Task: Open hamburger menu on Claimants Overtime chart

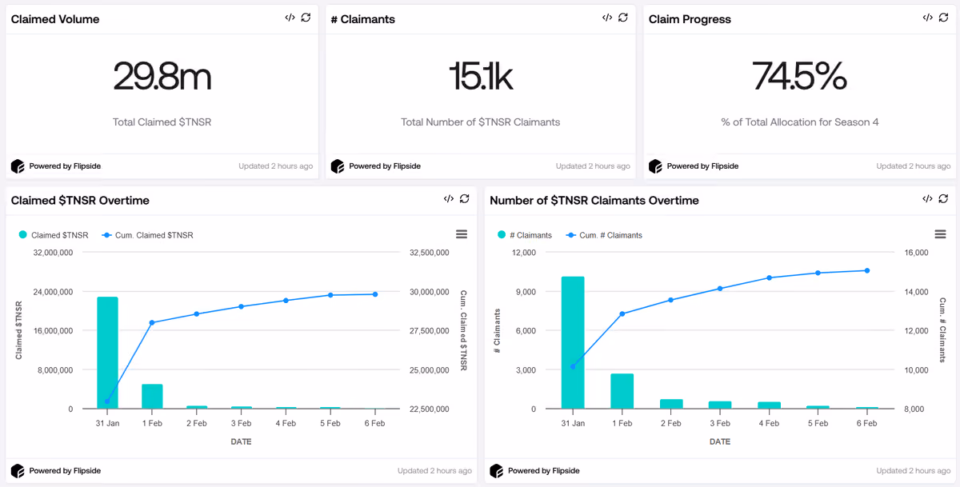Action: [x=941, y=234]
